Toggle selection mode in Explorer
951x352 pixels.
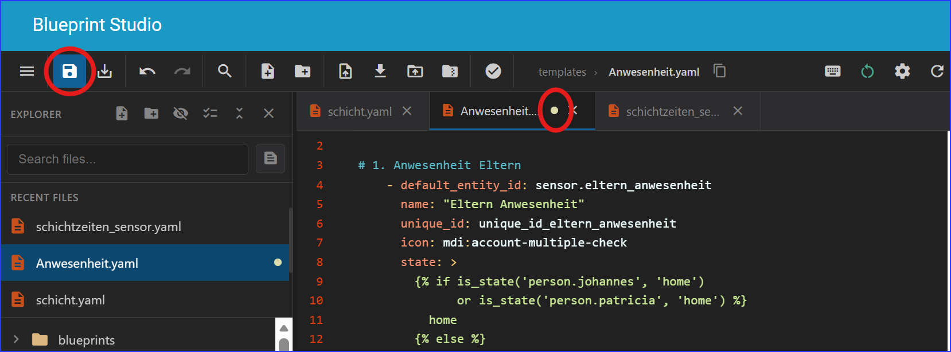coord(210,114)
